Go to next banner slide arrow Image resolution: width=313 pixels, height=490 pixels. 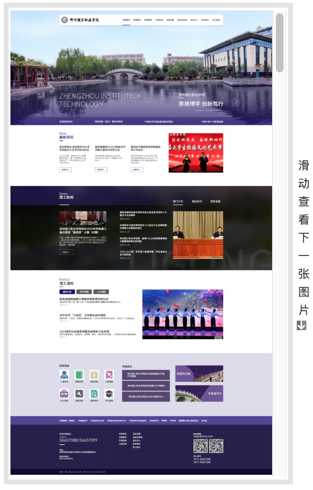point(236,102)
